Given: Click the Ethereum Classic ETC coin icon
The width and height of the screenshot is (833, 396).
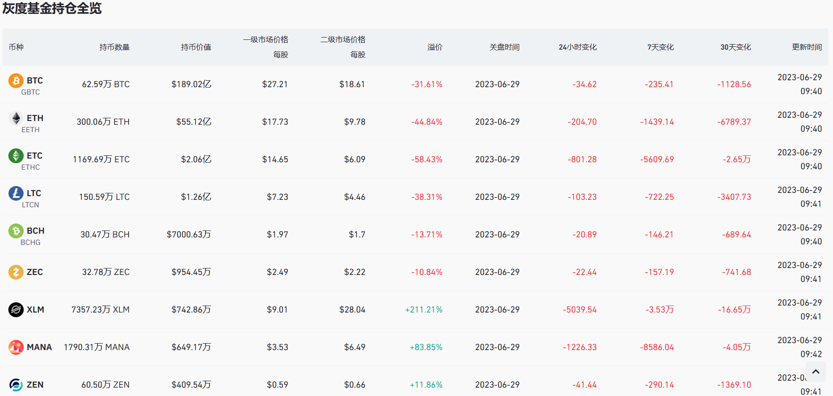Looking at the screenshot, I should point(16,156).
